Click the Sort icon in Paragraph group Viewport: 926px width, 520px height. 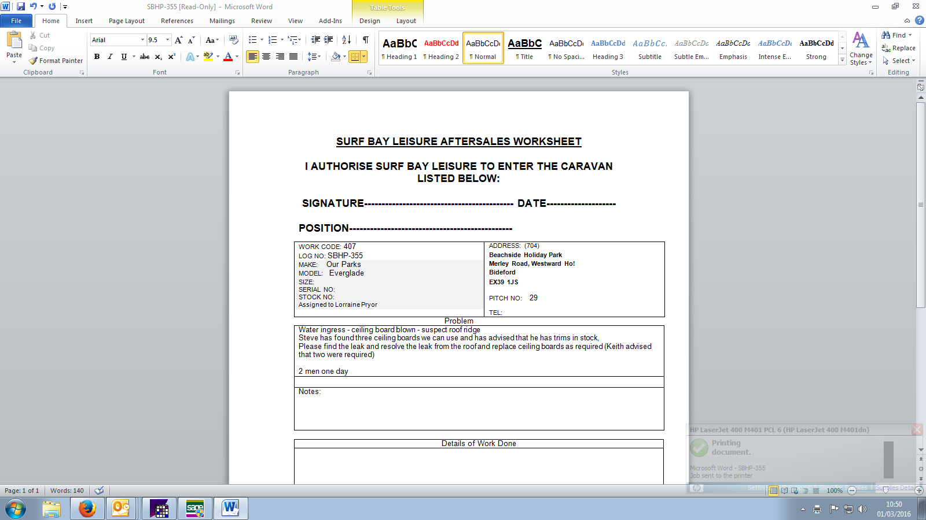346,40
